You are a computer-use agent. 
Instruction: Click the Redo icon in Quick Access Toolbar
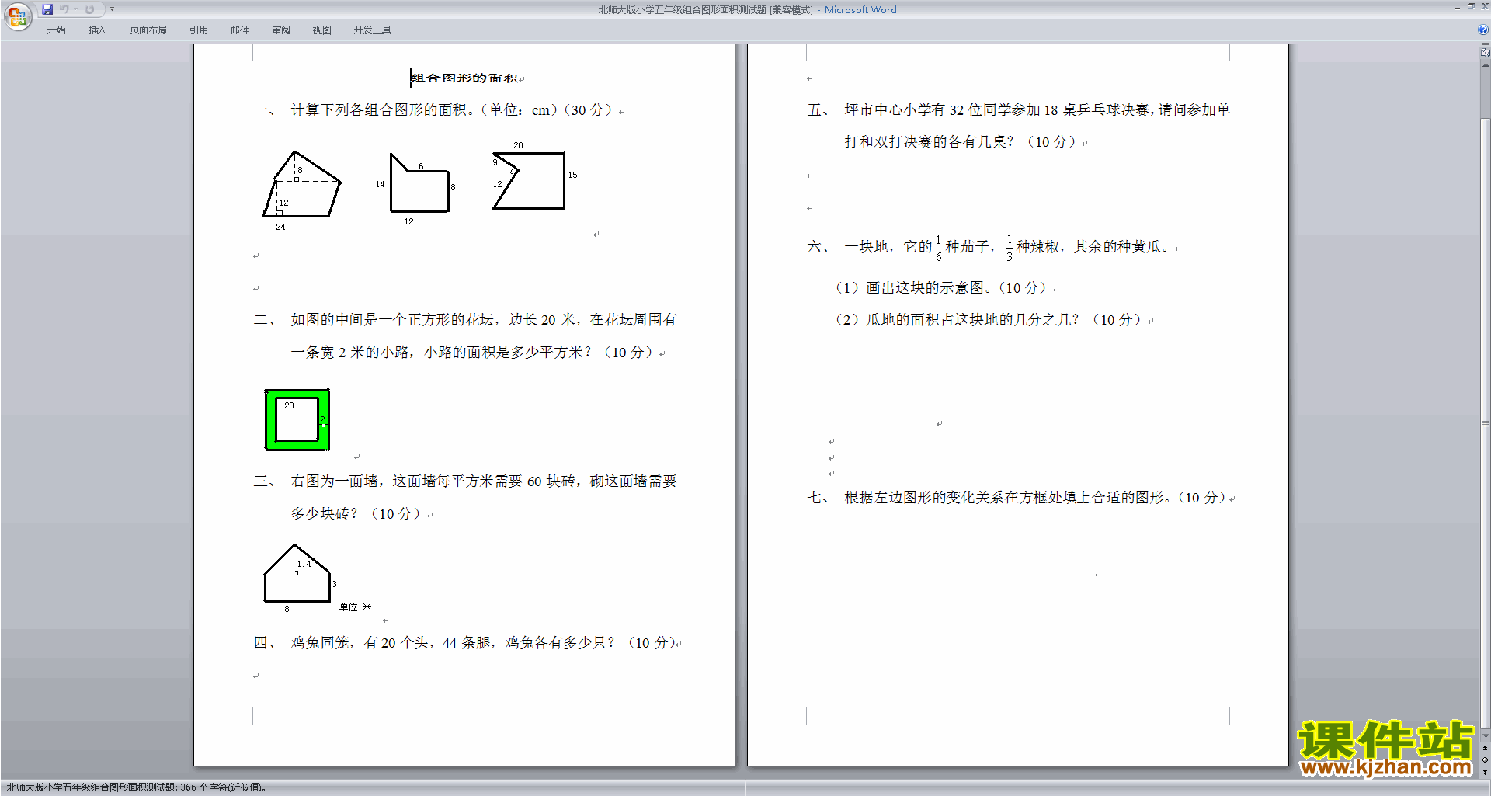click(x=89, y=9)
